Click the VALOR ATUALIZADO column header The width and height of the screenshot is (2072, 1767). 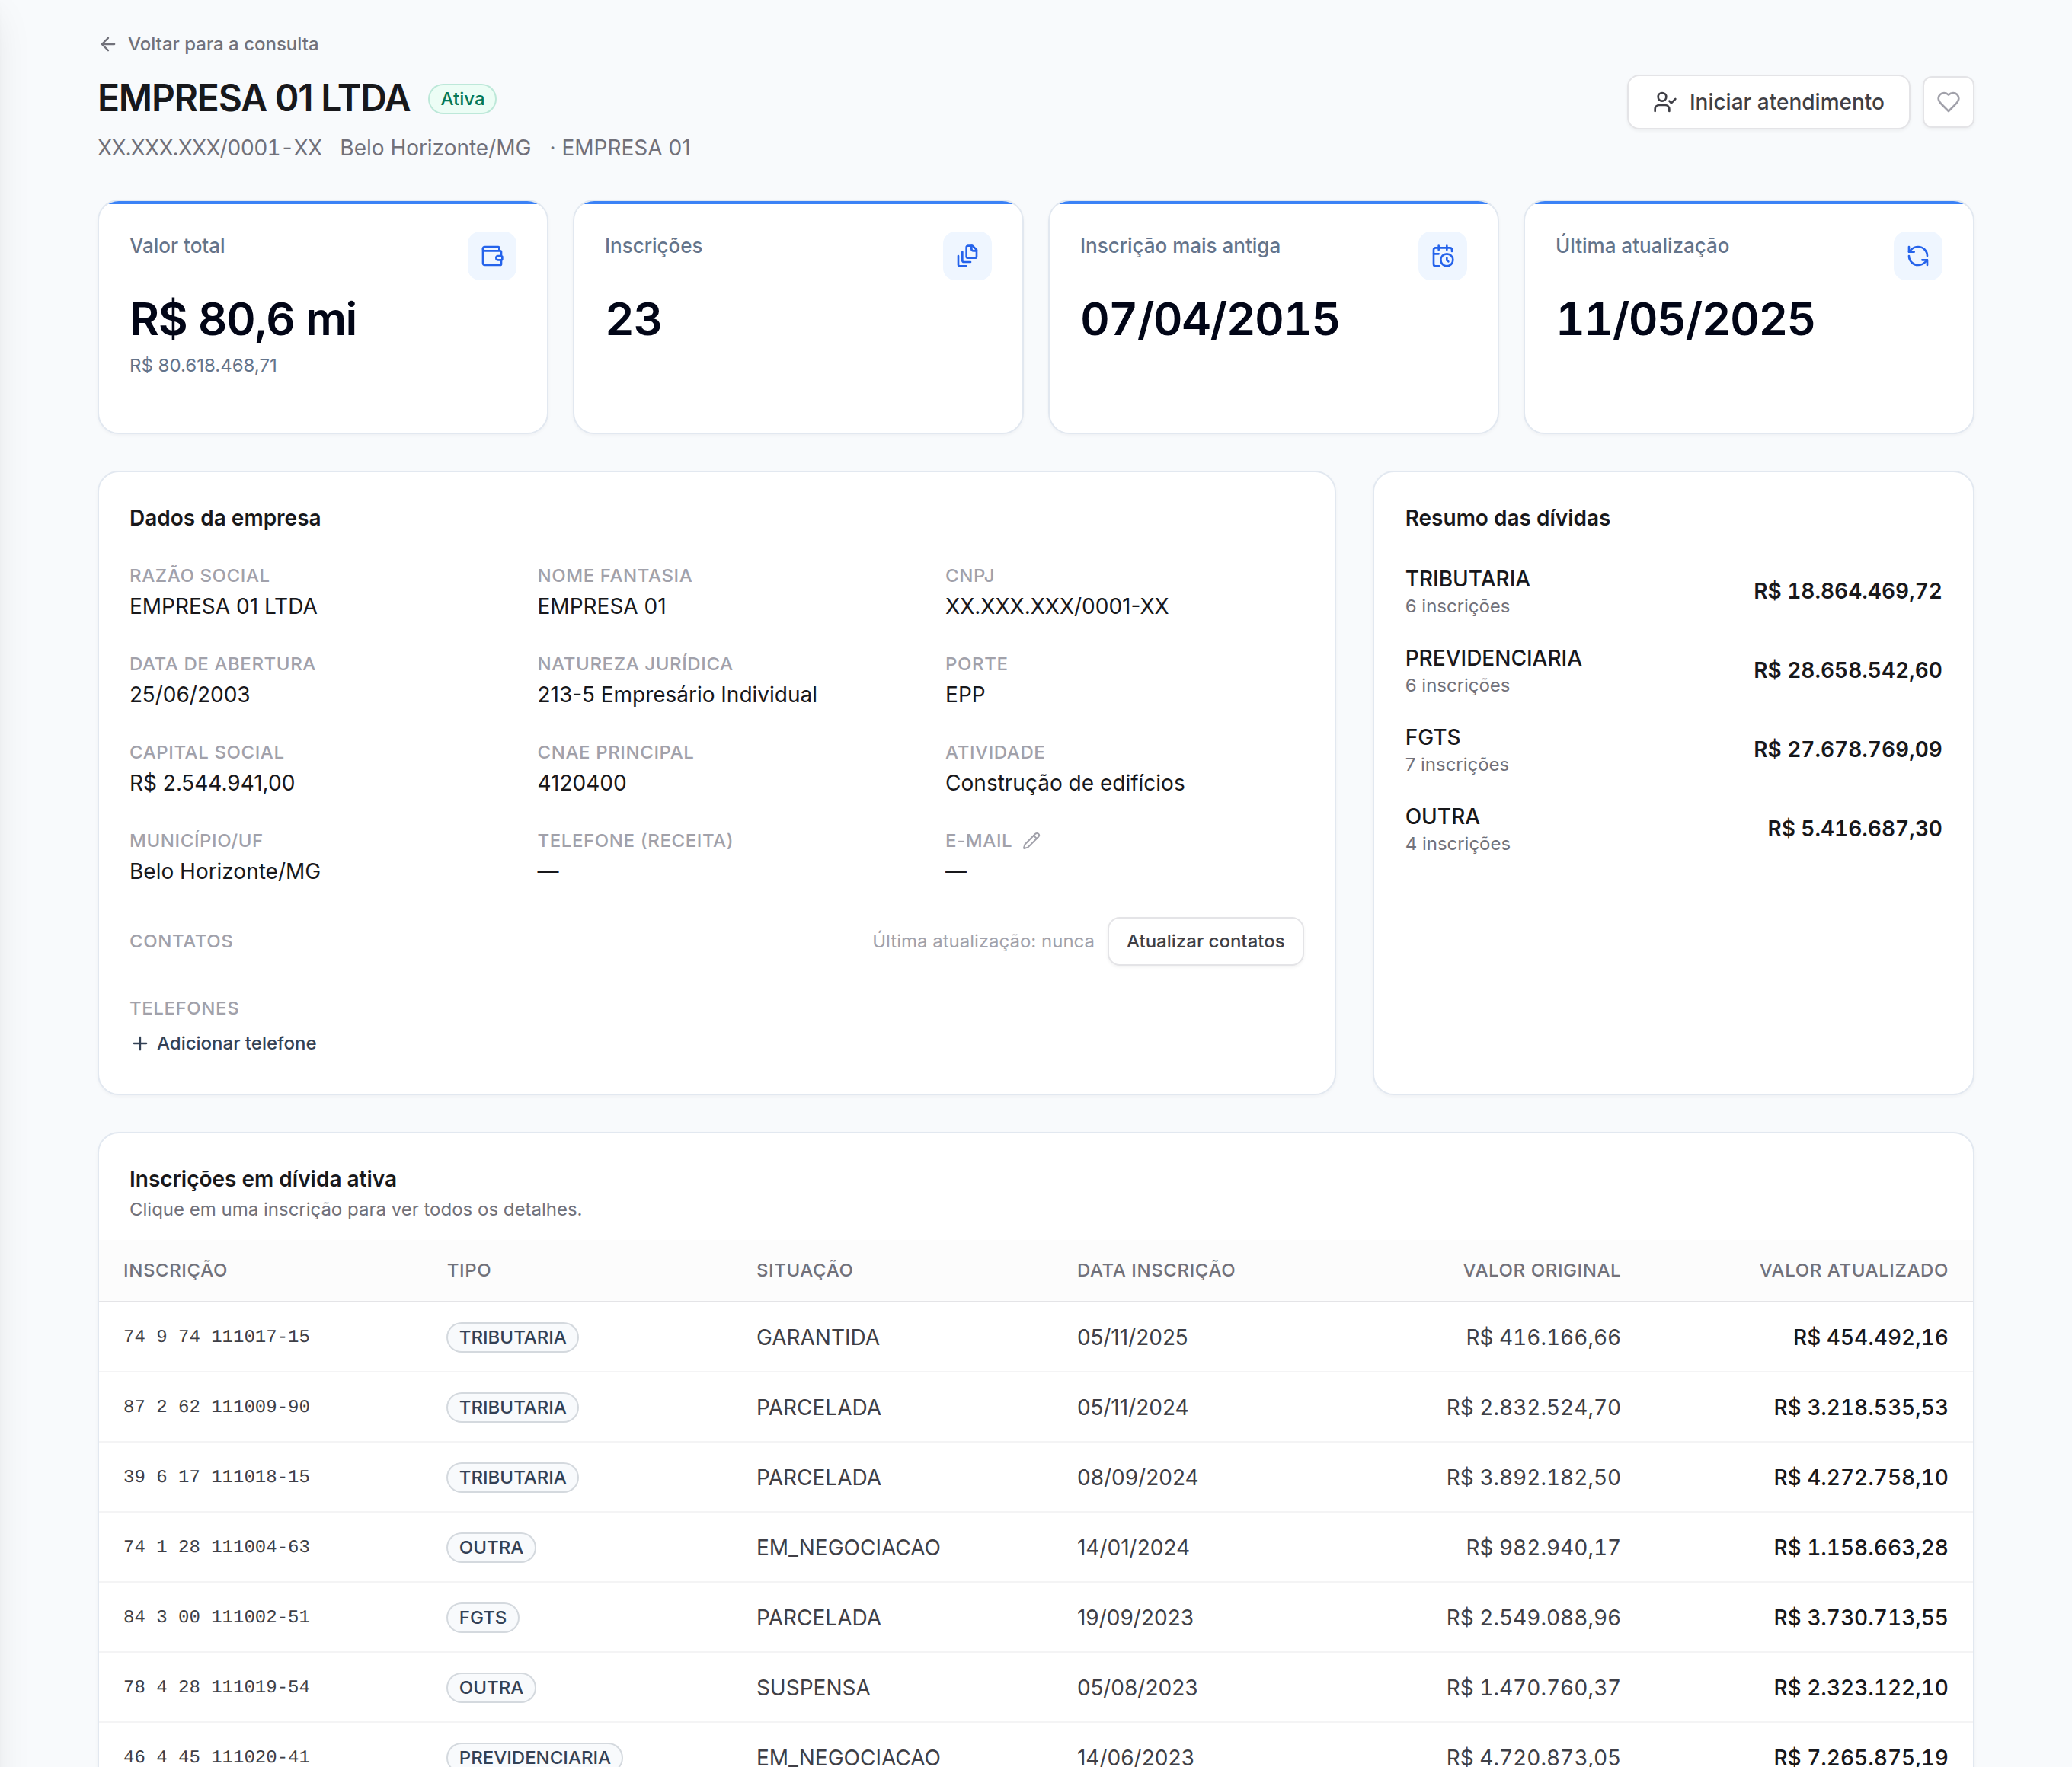pyautogui.click(x=1853, y=1270)
